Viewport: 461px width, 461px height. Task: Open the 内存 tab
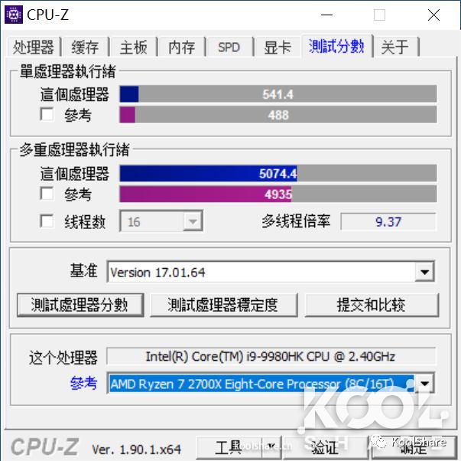pos(182,47)
